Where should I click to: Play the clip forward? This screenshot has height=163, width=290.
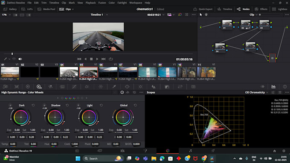(97, 59)
